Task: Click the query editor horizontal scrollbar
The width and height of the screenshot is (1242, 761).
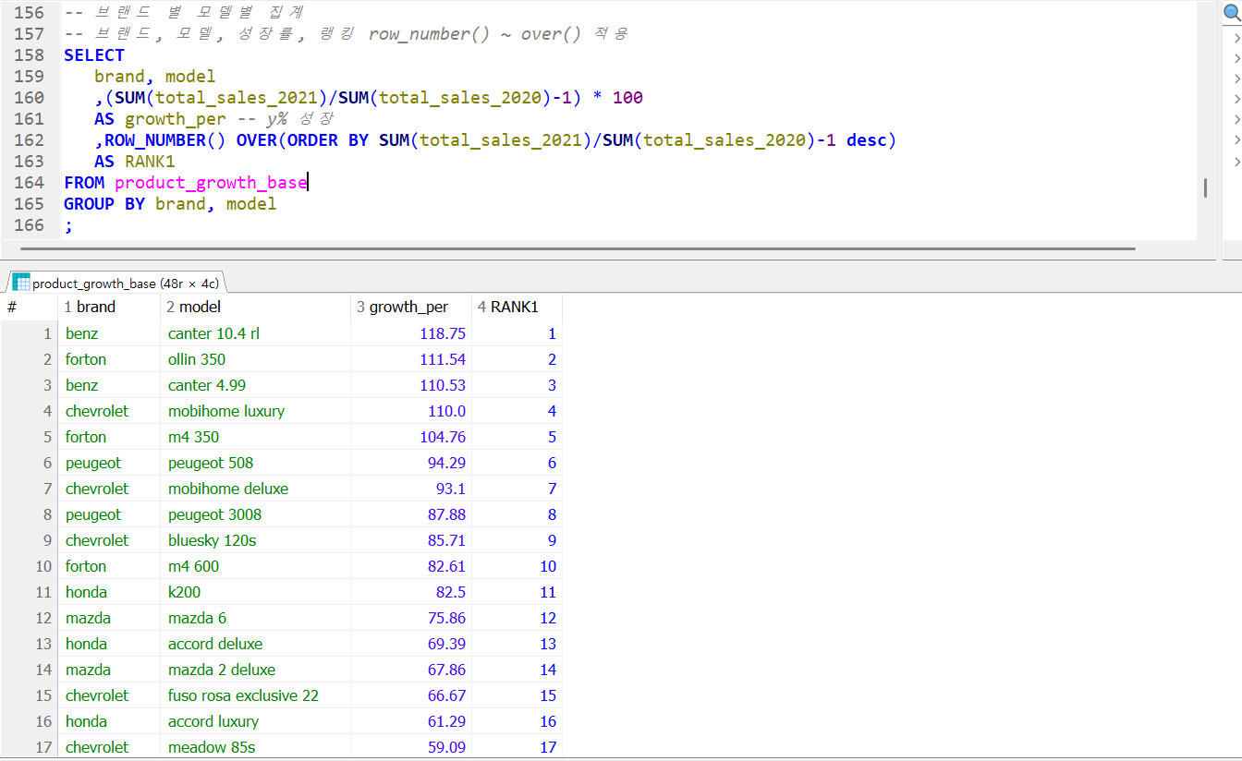Action: (x=578, y=248)
